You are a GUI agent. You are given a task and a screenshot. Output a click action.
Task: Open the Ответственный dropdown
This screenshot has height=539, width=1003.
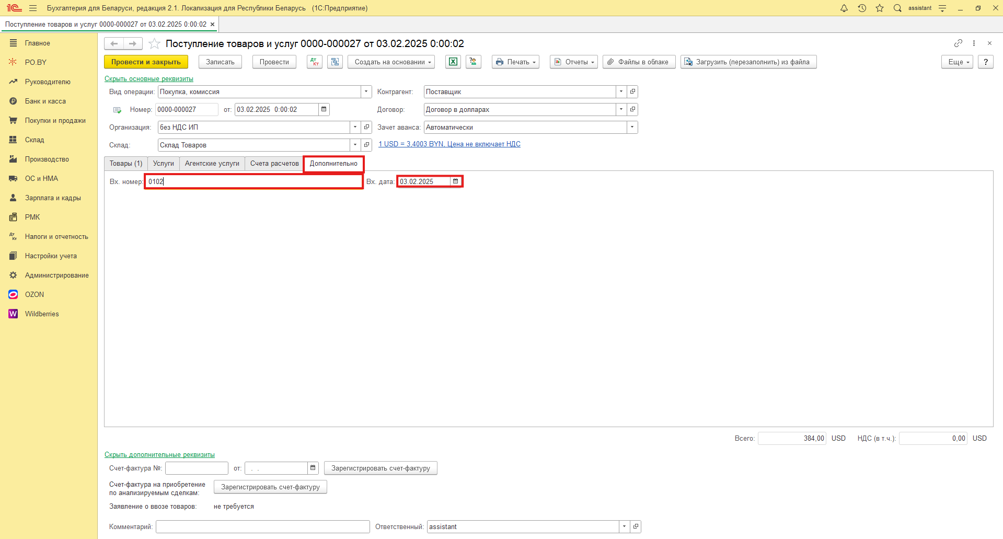[x=624, y=526]
